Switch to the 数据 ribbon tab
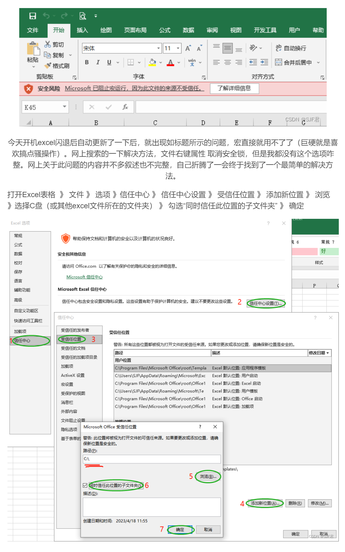Viewport: 345px width, 552px height. point(188,30)
